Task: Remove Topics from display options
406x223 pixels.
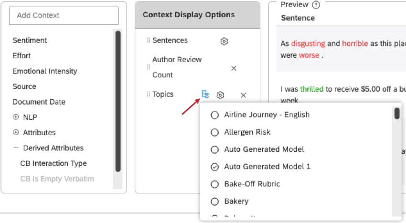Action: 243,95
